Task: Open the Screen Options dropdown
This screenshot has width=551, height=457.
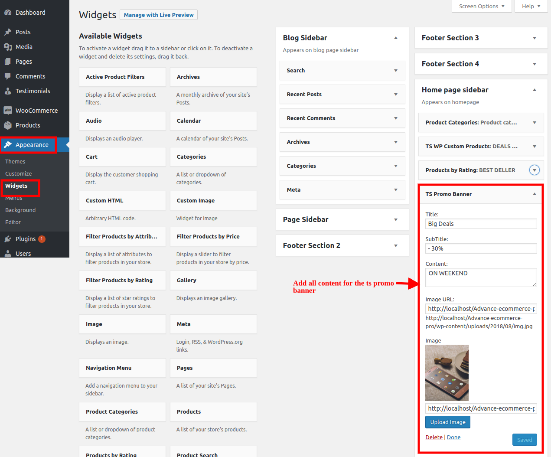Action: [481, 6]
